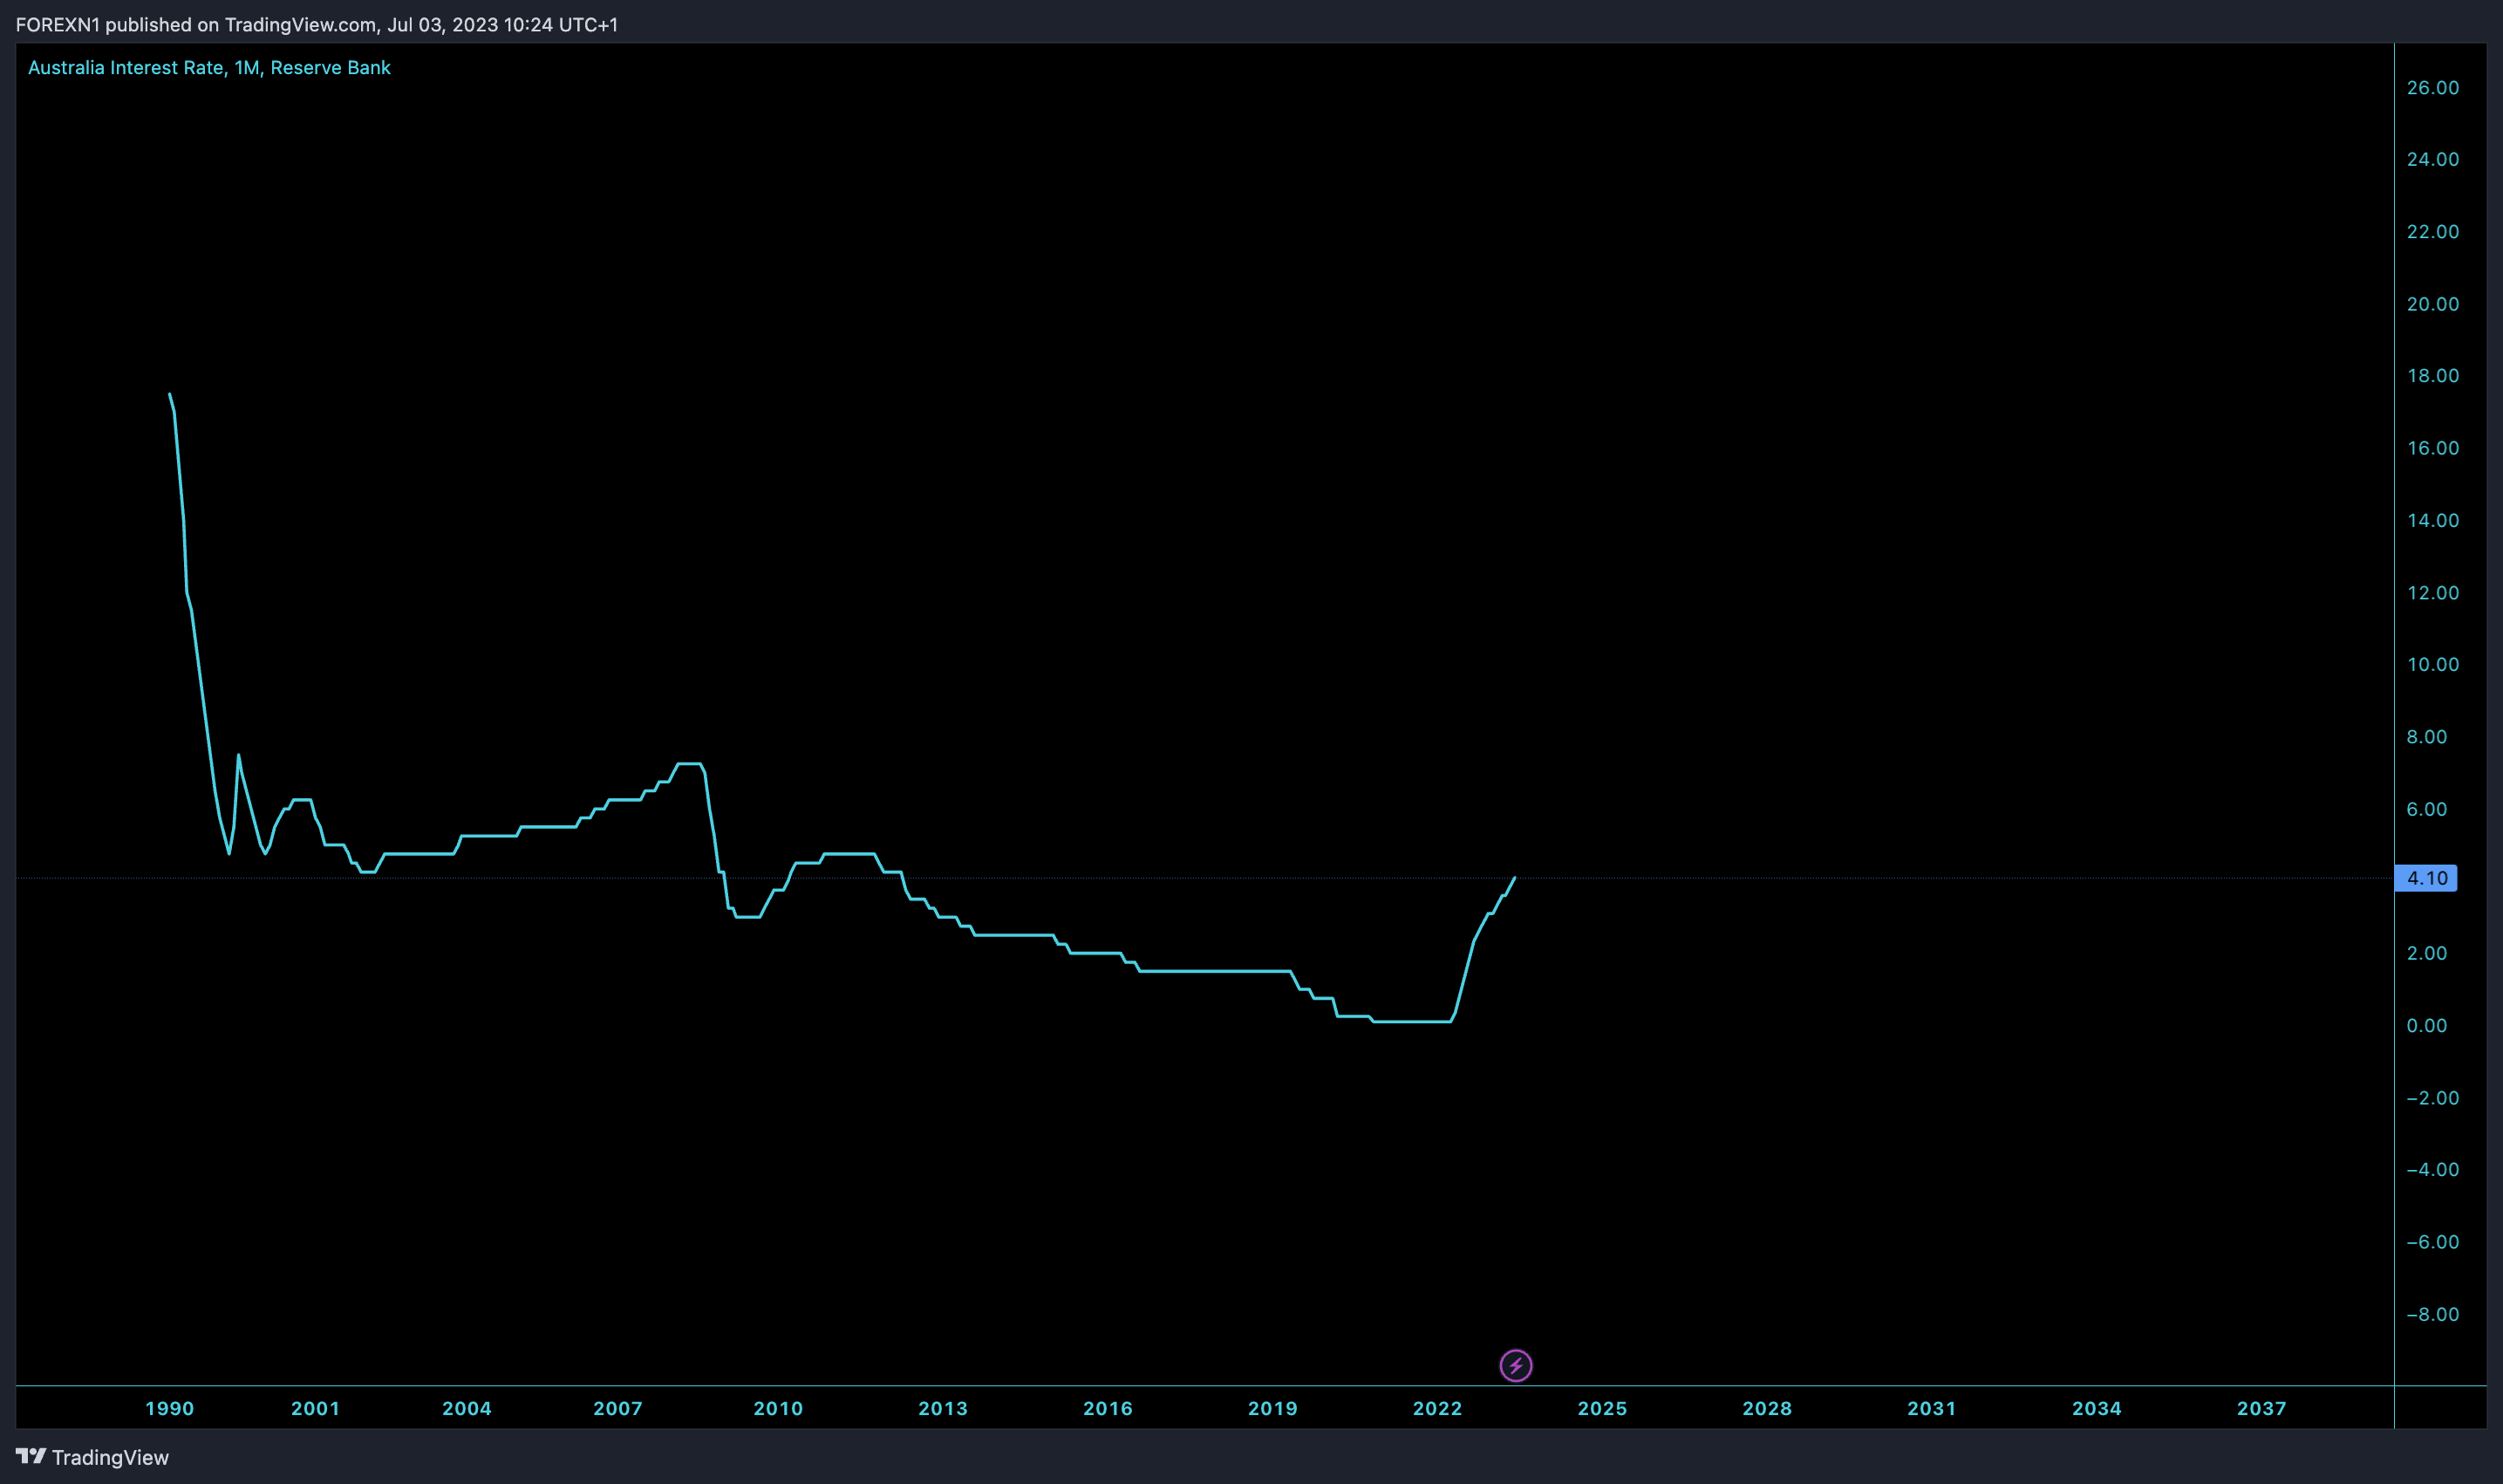Click the 18.00 price scale value
The height and width of the screenshot is (1484, 2503).
click(2432, 376)
